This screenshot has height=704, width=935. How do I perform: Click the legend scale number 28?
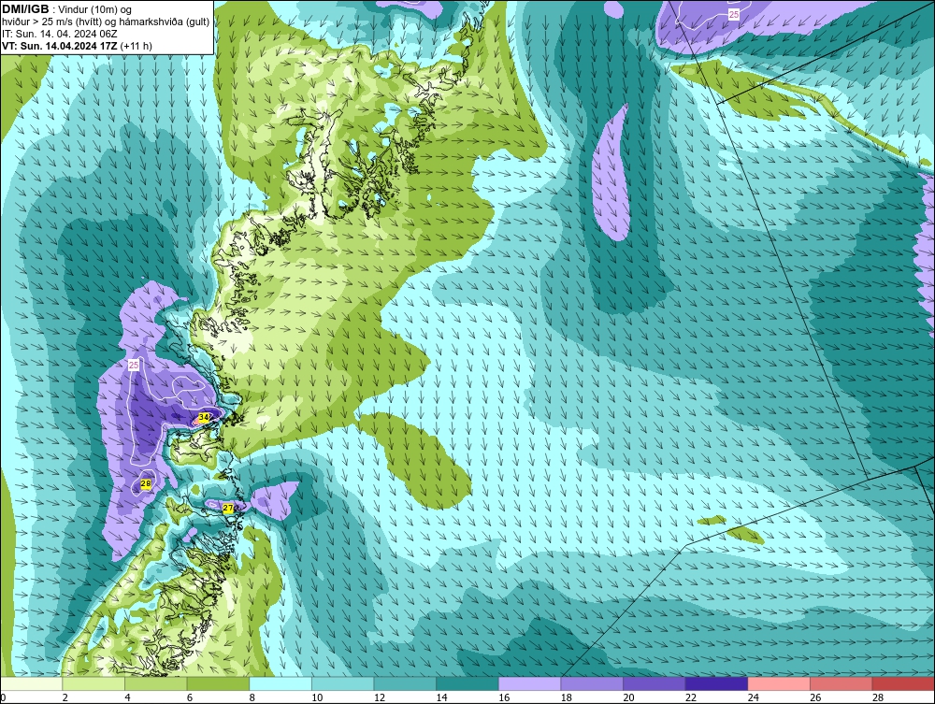[x=878, y=697]
